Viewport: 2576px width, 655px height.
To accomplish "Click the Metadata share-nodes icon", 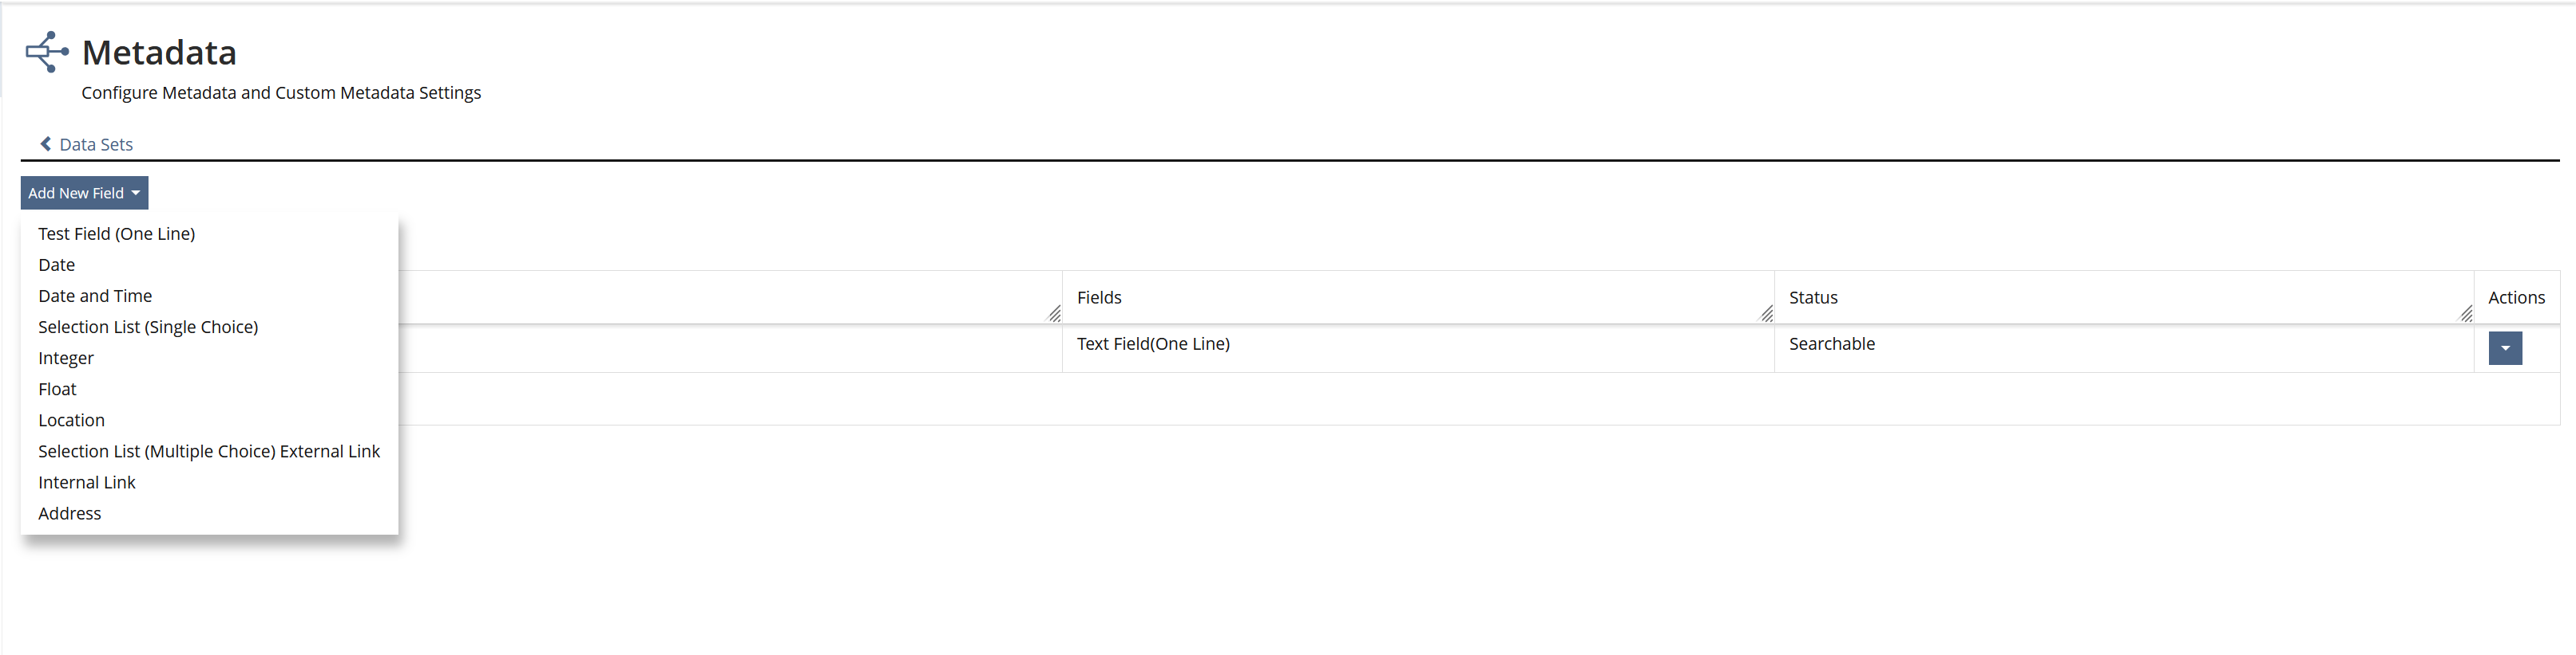I will click(x=46, y=52).
